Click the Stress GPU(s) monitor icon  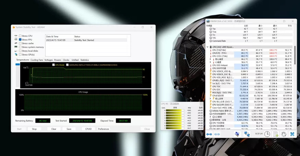16,55
